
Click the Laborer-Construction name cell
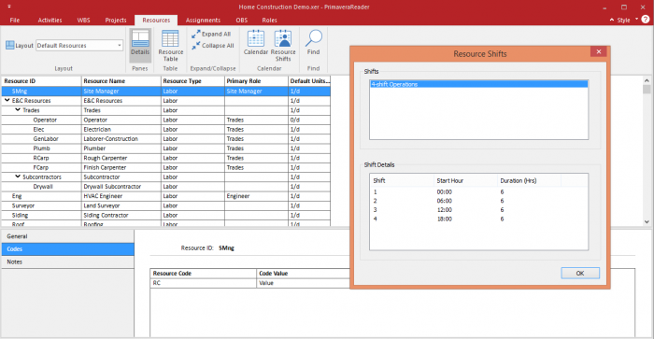(121, 139)
